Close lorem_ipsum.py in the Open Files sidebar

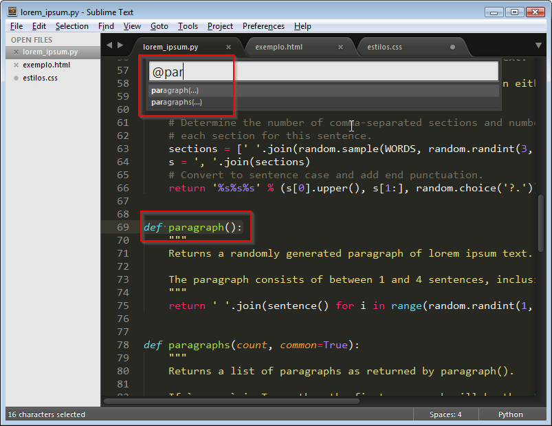[16, 52]
